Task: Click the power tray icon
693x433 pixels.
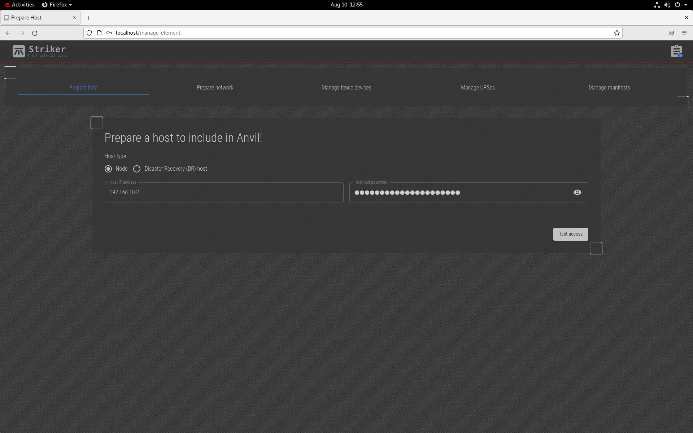Action: click(677, 5)
